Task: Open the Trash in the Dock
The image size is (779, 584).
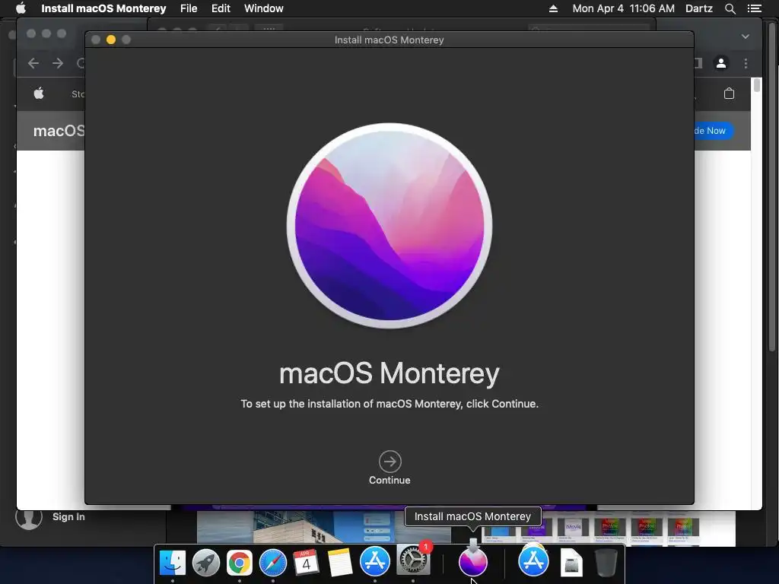Action: [x=606, y=562]
